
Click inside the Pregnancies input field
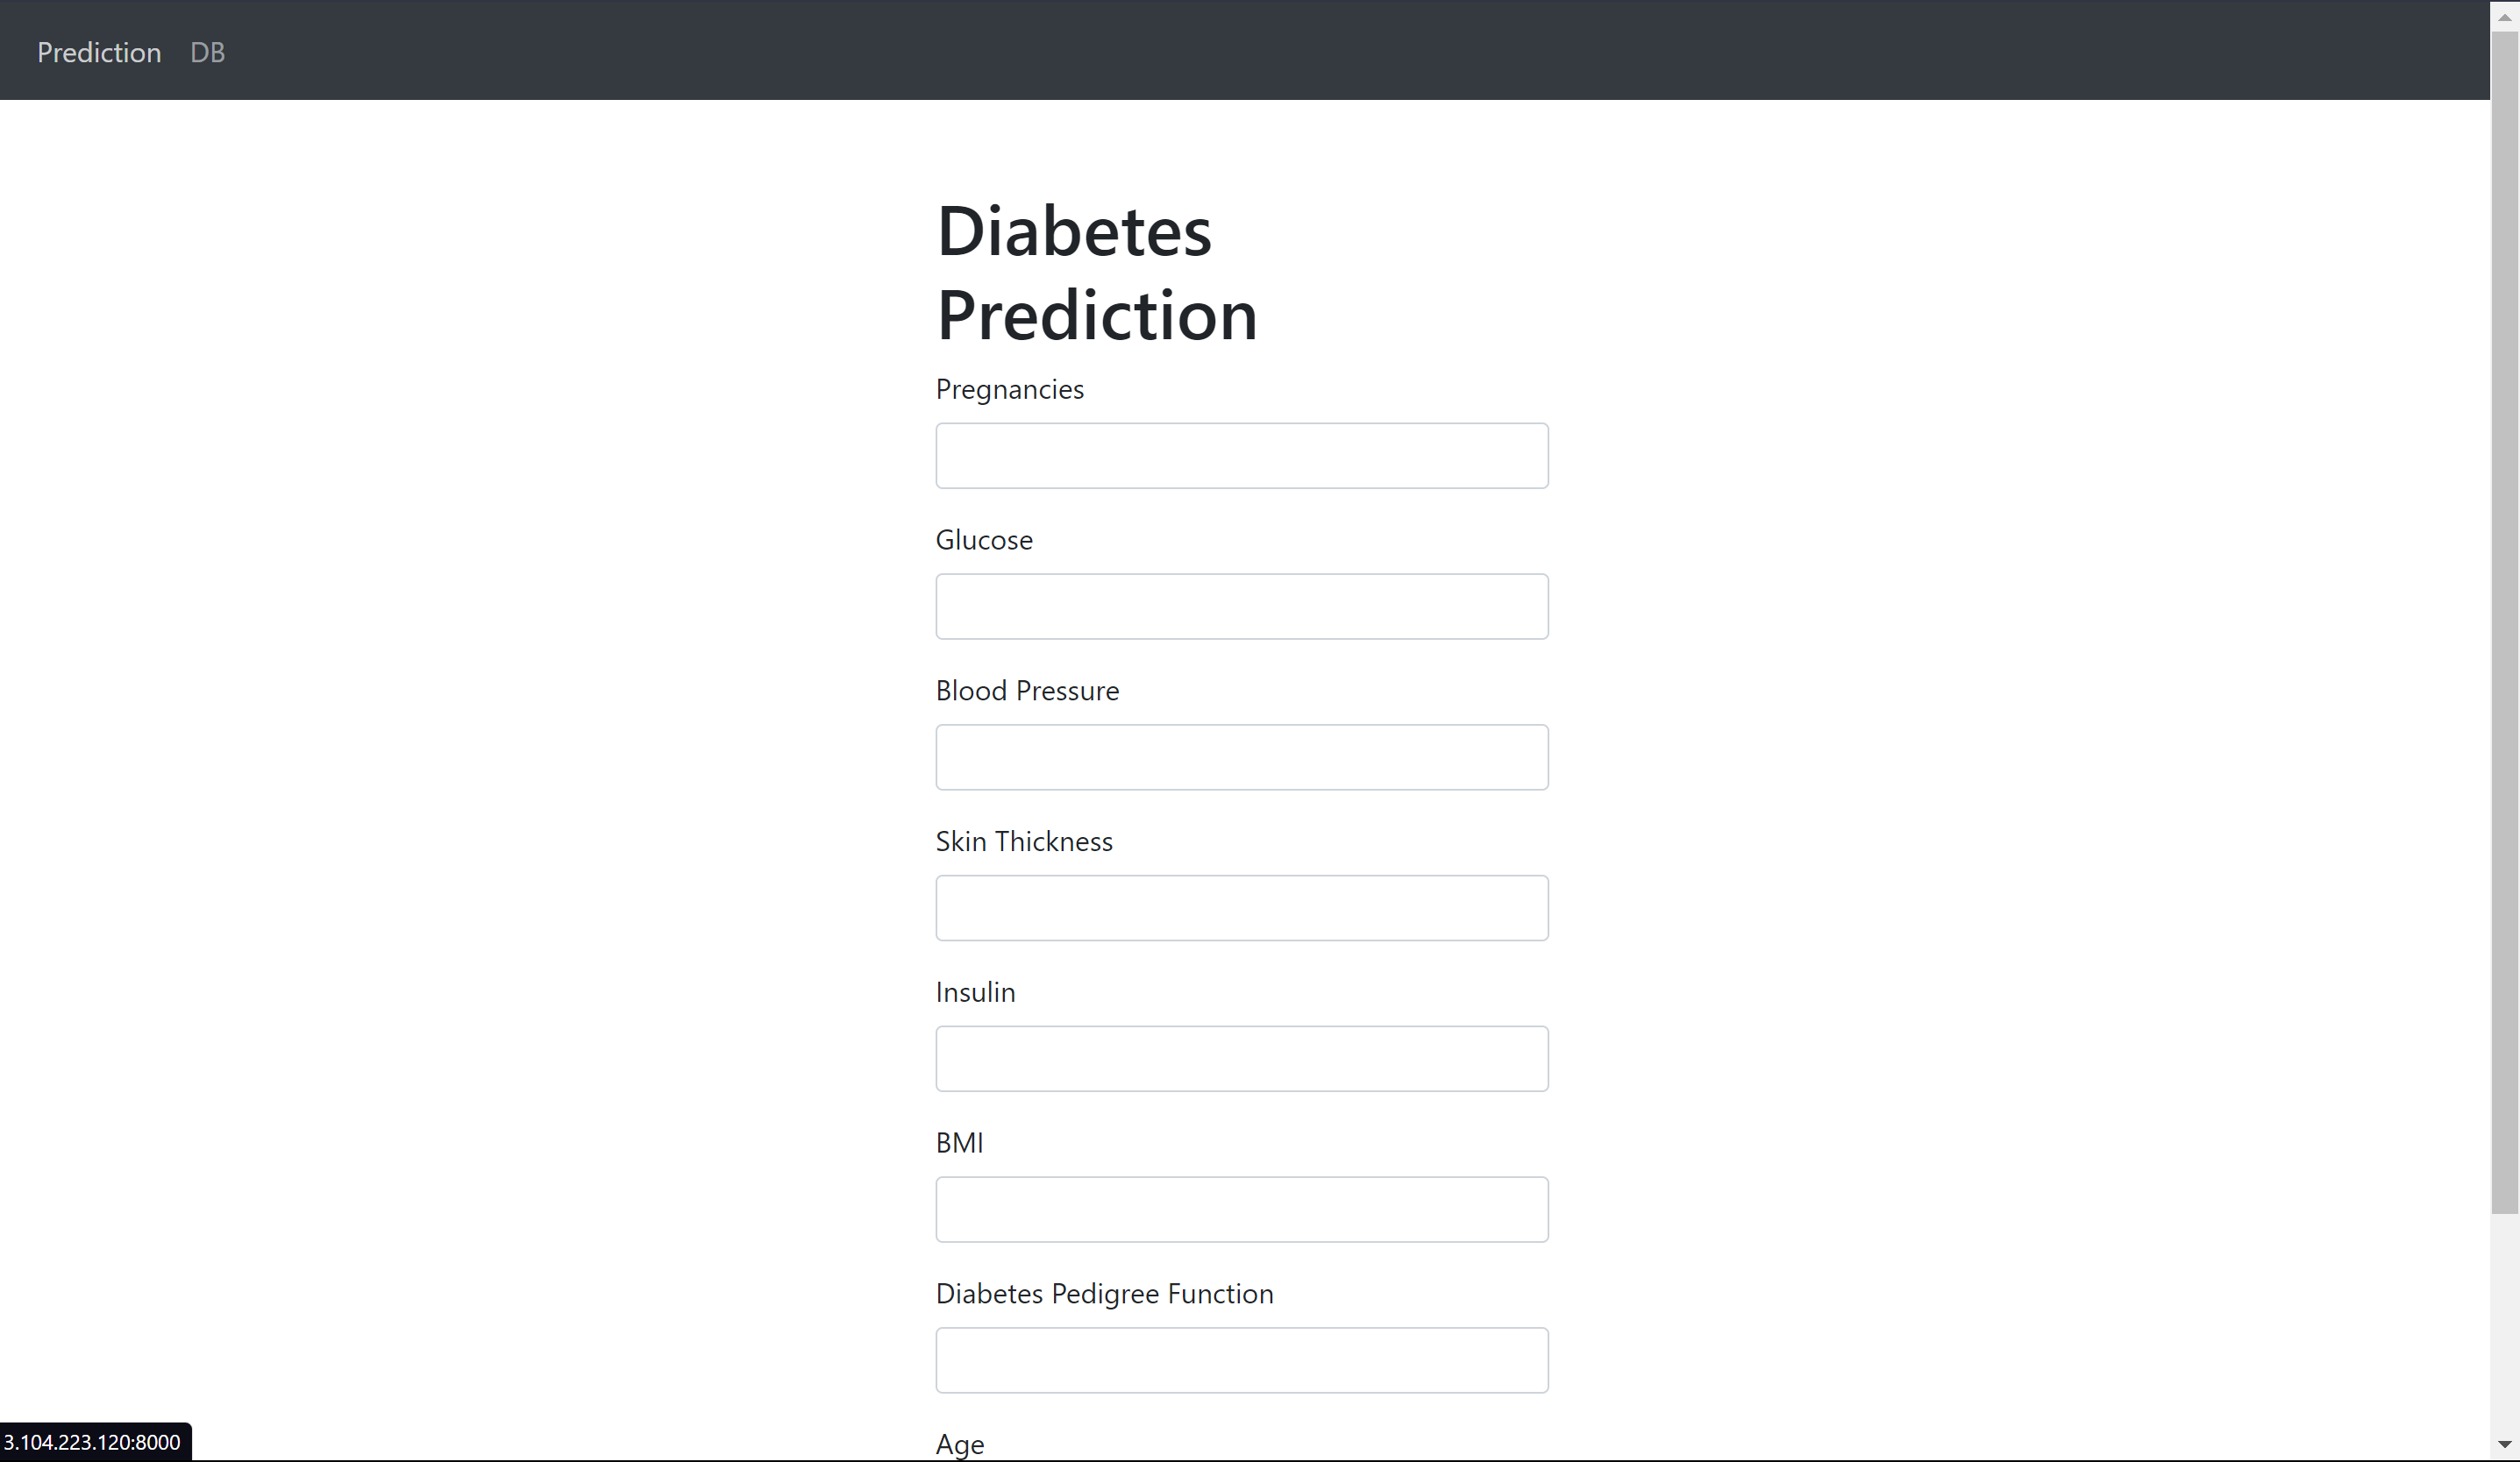coord(1240,456)
